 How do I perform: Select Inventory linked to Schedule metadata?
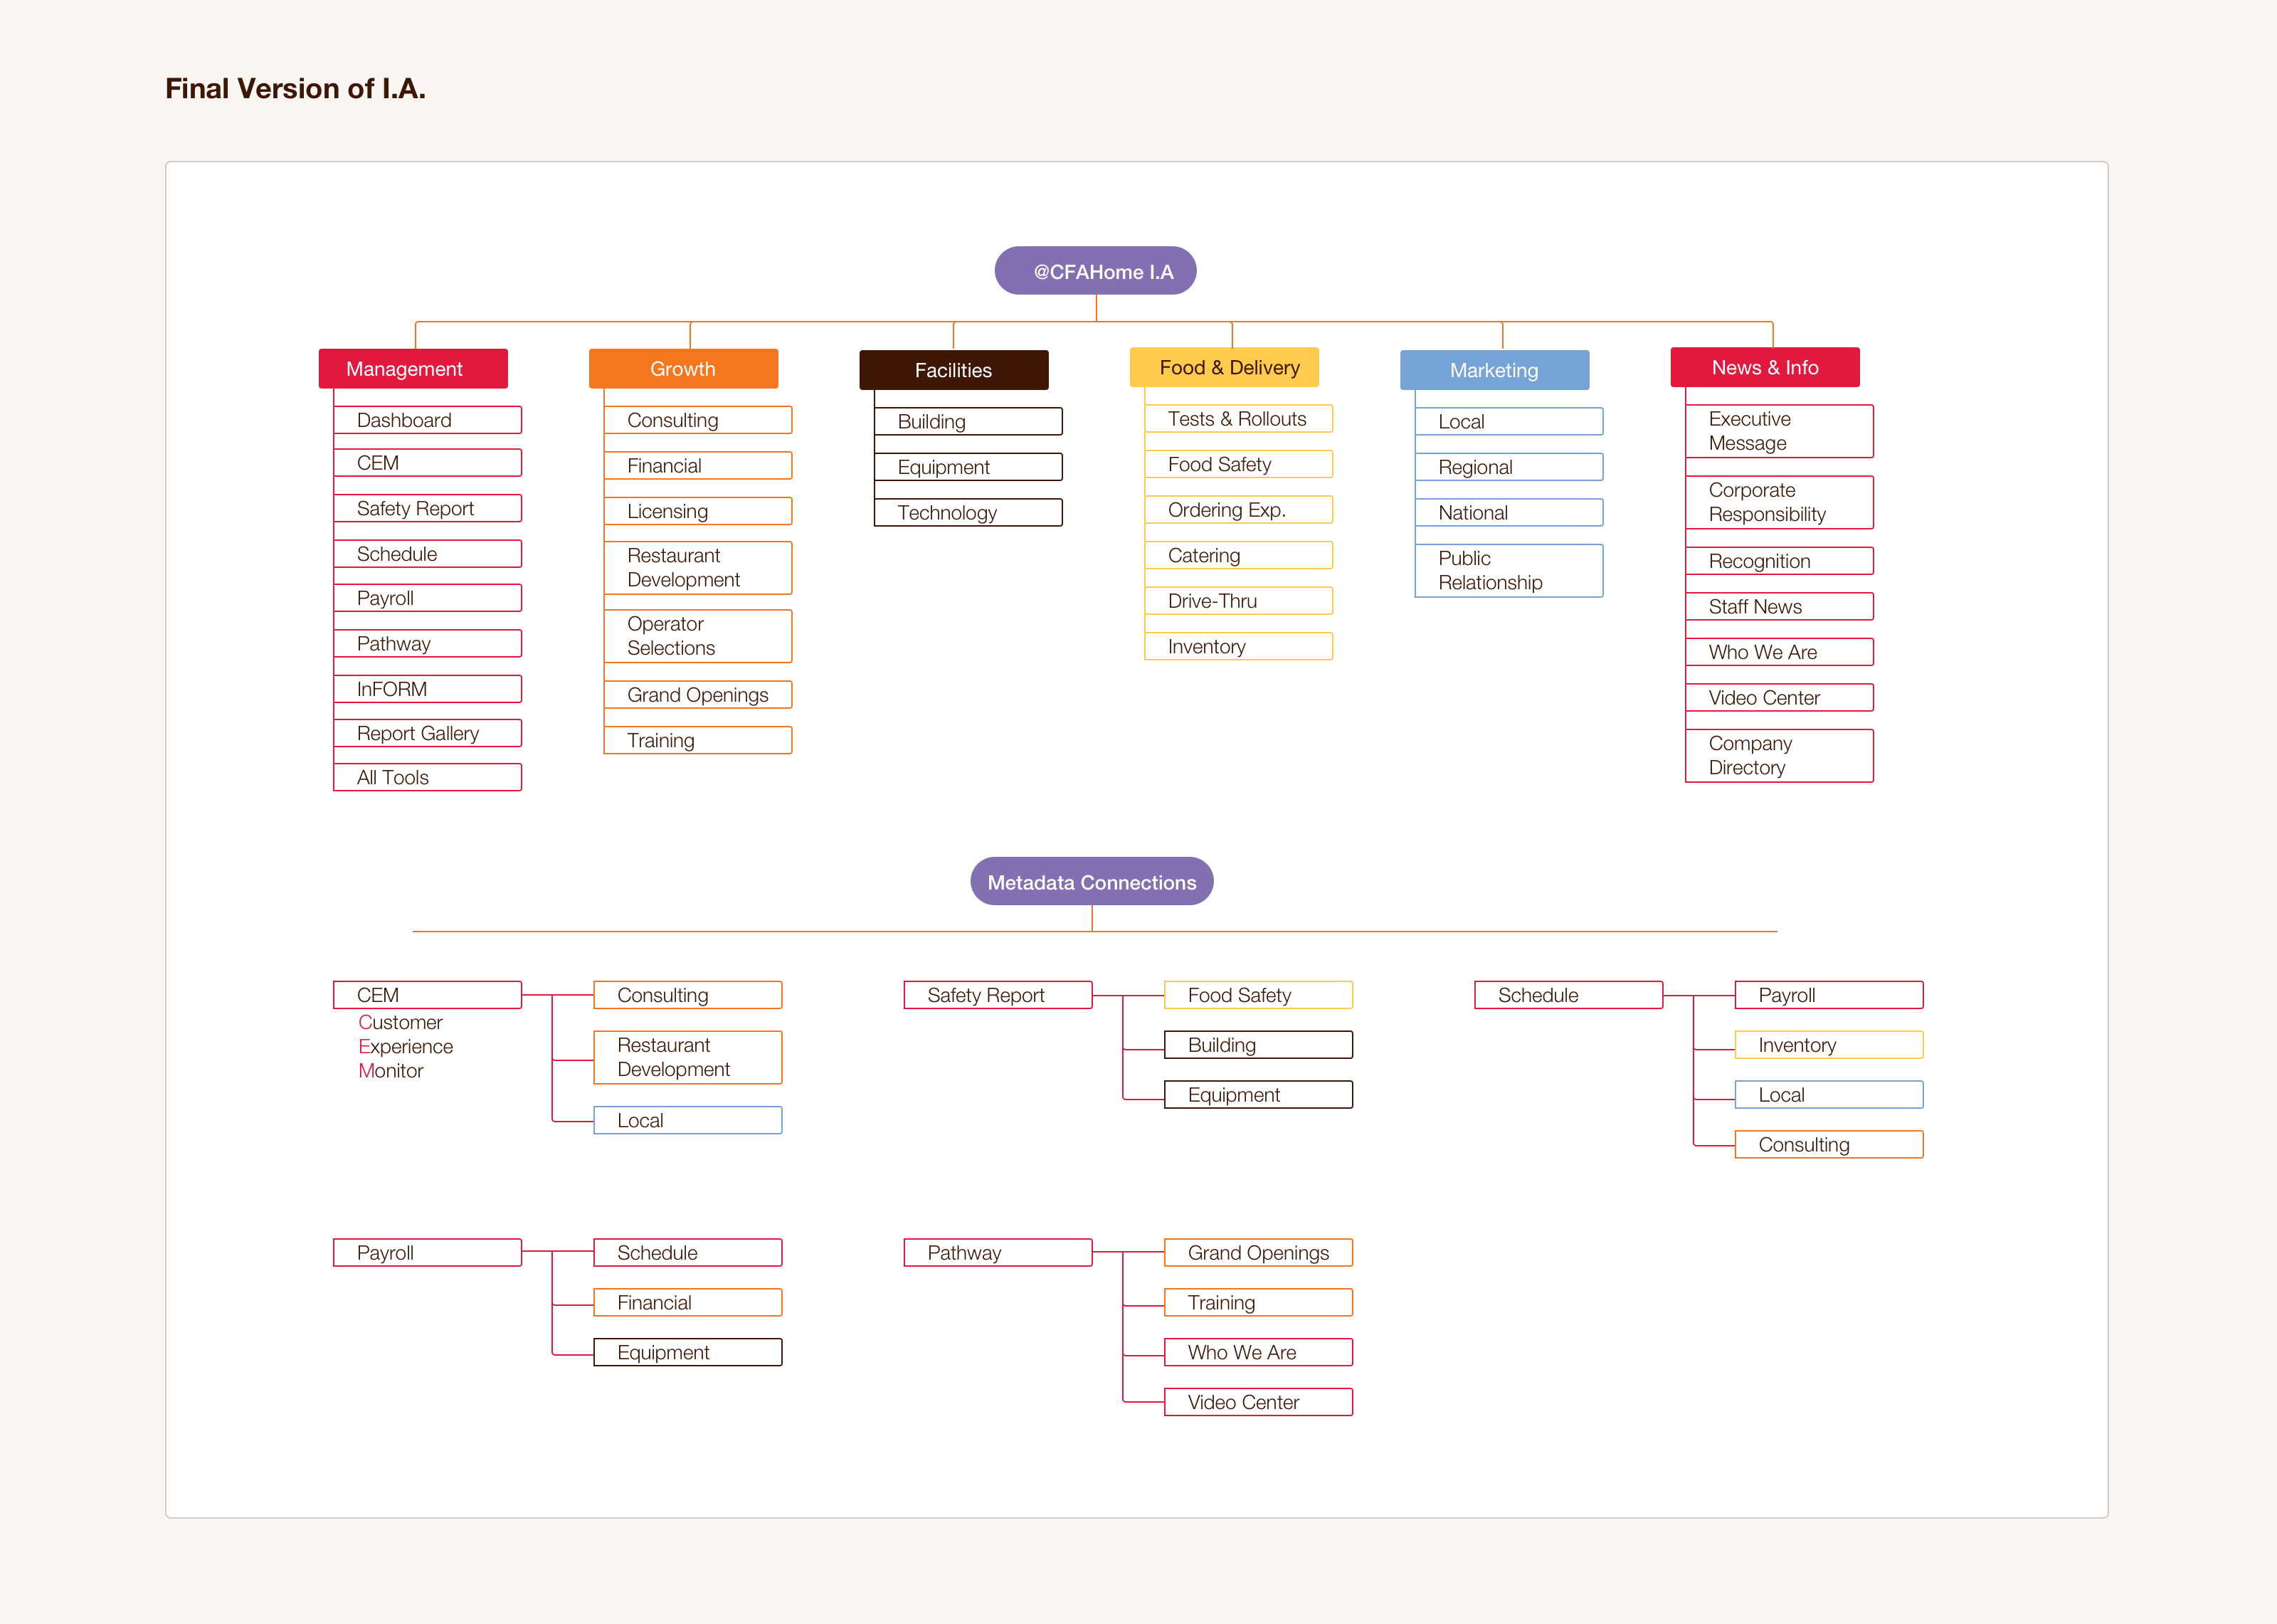1828,1045
